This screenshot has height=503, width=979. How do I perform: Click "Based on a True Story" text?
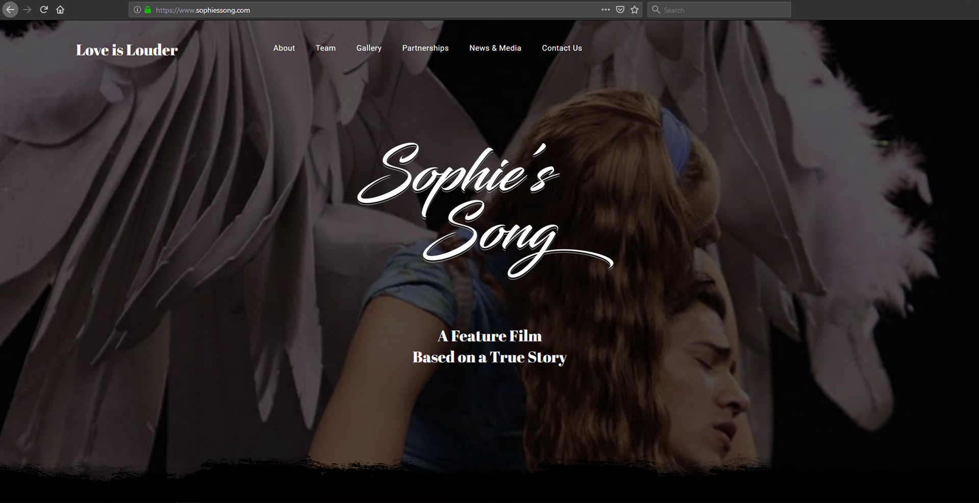pos(489,358)
